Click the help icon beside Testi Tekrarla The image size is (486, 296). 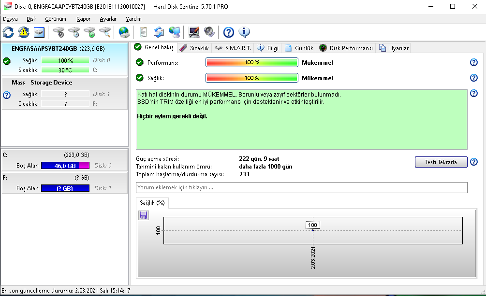click(474, 162)
